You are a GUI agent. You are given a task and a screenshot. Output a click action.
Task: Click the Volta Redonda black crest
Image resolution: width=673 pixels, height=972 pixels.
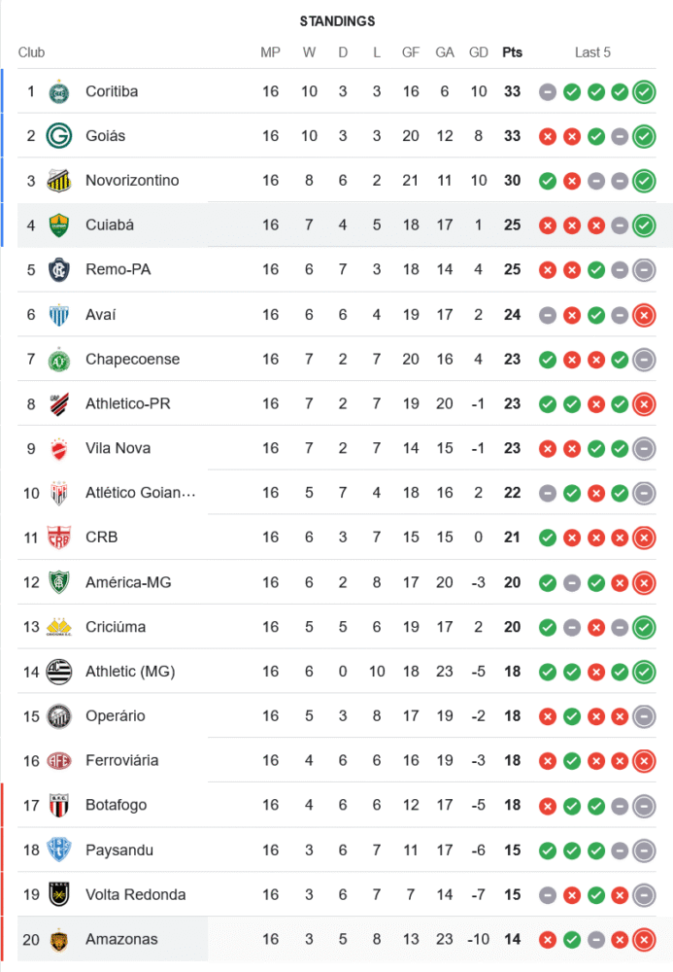coord(59,894)
